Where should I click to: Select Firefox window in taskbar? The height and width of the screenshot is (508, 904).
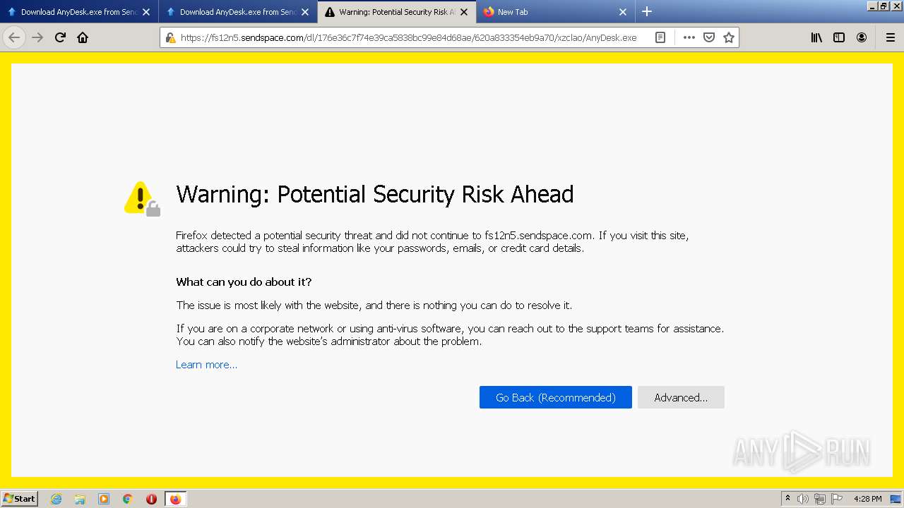pyautogui.click(x=175, y=499)
